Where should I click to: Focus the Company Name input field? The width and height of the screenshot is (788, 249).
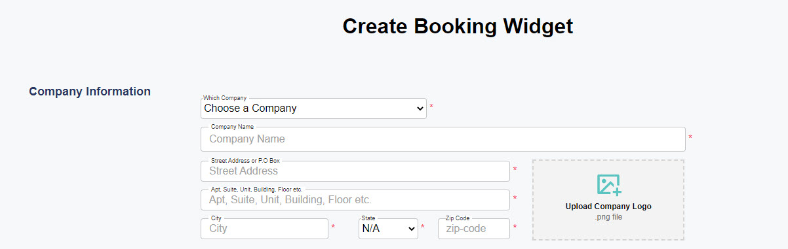point(443,139)
